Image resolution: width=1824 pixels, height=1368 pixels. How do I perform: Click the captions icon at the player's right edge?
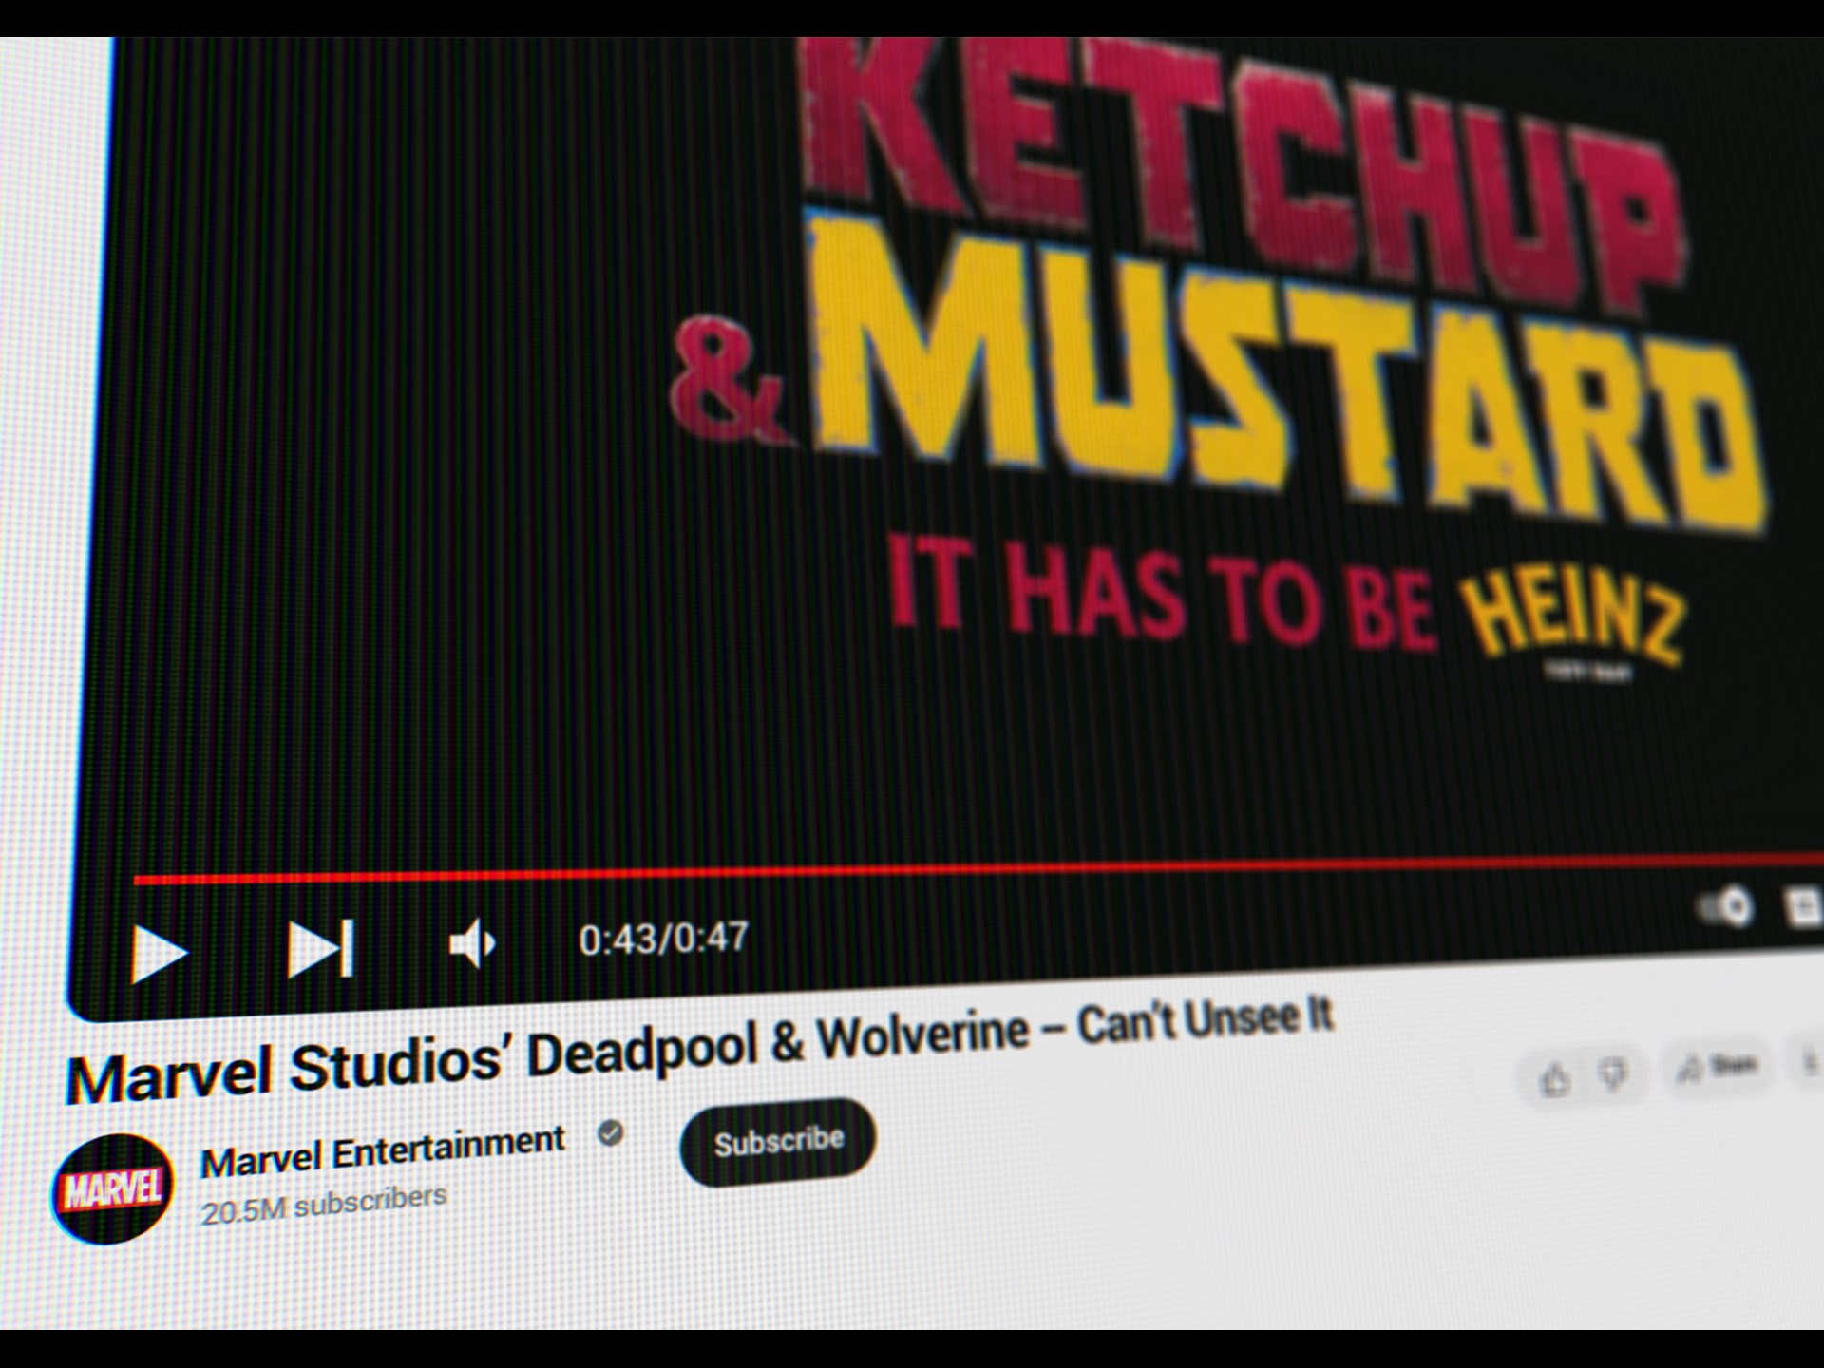tap(1804, 905)
